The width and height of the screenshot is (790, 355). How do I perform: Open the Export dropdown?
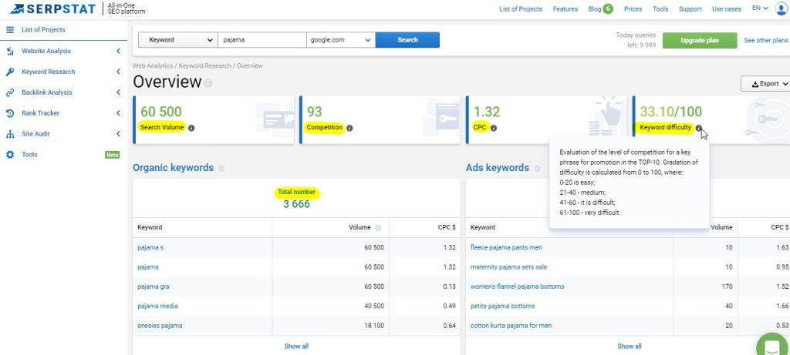pyautogui.click(x=765, y=83)
